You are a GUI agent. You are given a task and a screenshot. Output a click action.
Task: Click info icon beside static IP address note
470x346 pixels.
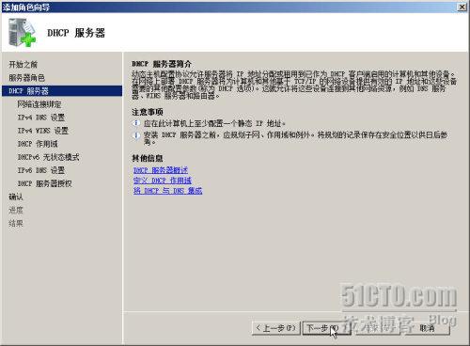136,123
